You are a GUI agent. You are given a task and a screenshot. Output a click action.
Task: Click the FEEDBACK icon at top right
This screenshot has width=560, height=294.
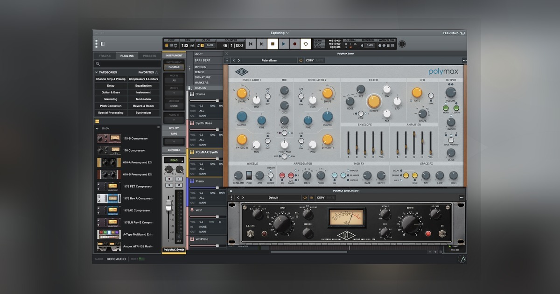coord(462,33)
